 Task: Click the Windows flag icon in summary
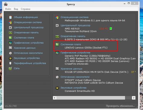coord(57,17)
